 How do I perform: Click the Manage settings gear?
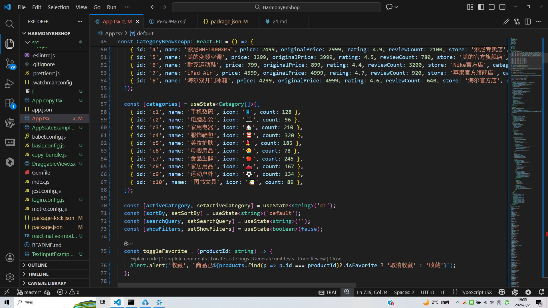[x=10, y=277]
